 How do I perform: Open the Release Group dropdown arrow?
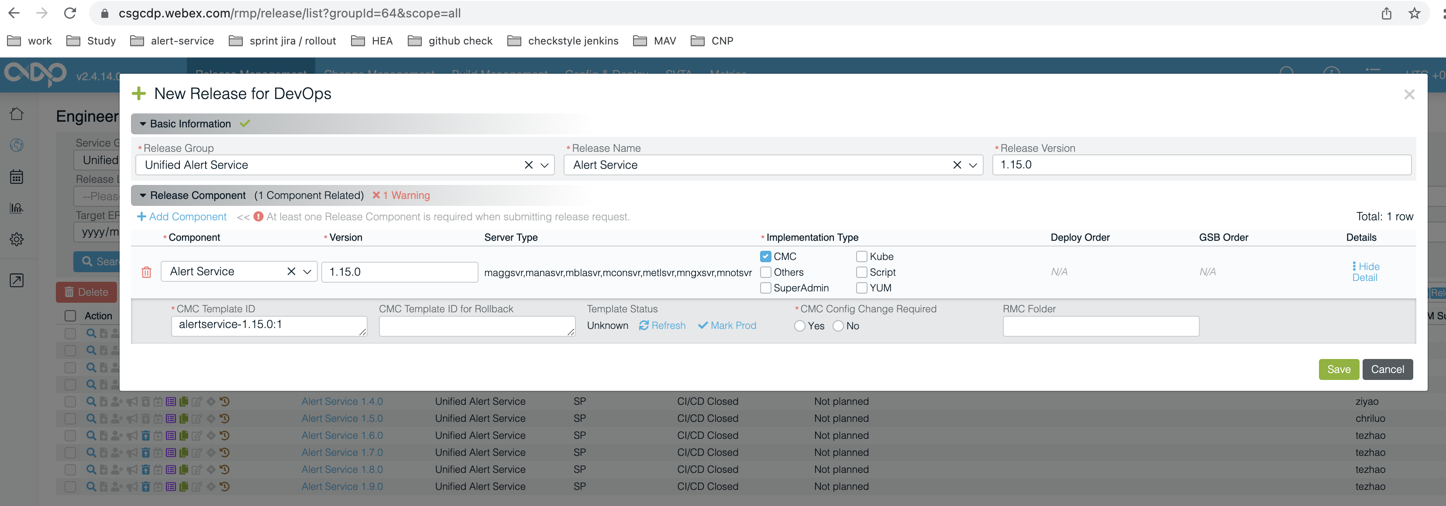(544, 165)
